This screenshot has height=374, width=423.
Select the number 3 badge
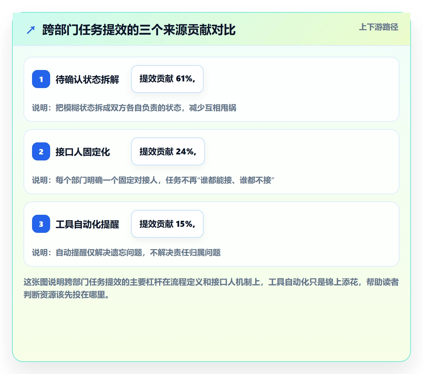point(41,224)
